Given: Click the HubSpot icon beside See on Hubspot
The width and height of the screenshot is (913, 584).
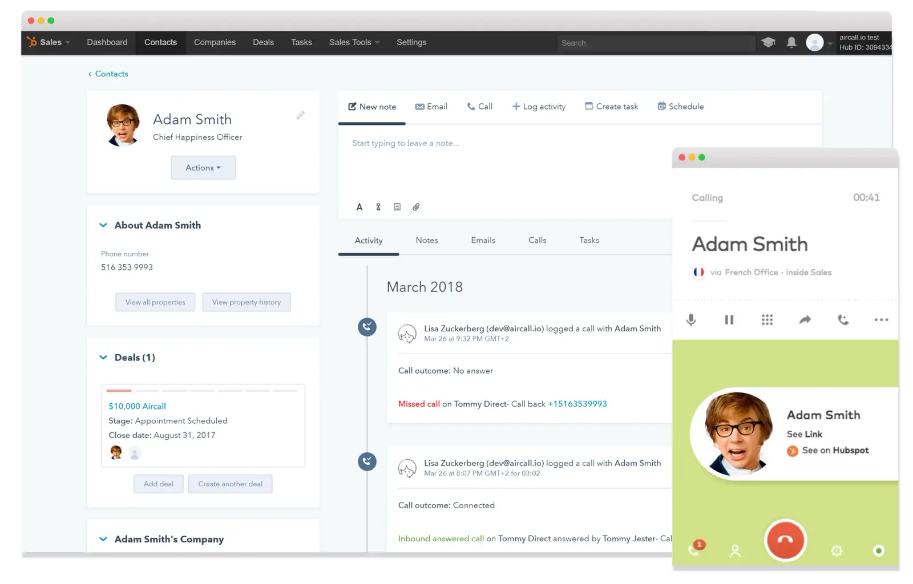Looking at the screenshot, I should 793,451.
